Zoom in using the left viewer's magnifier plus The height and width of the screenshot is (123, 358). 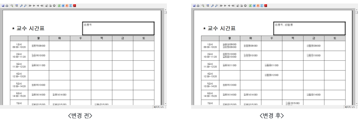21,6
